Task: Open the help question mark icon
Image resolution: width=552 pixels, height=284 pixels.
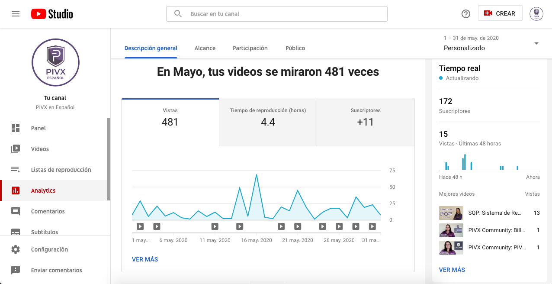Action: [x=466, y=14]
